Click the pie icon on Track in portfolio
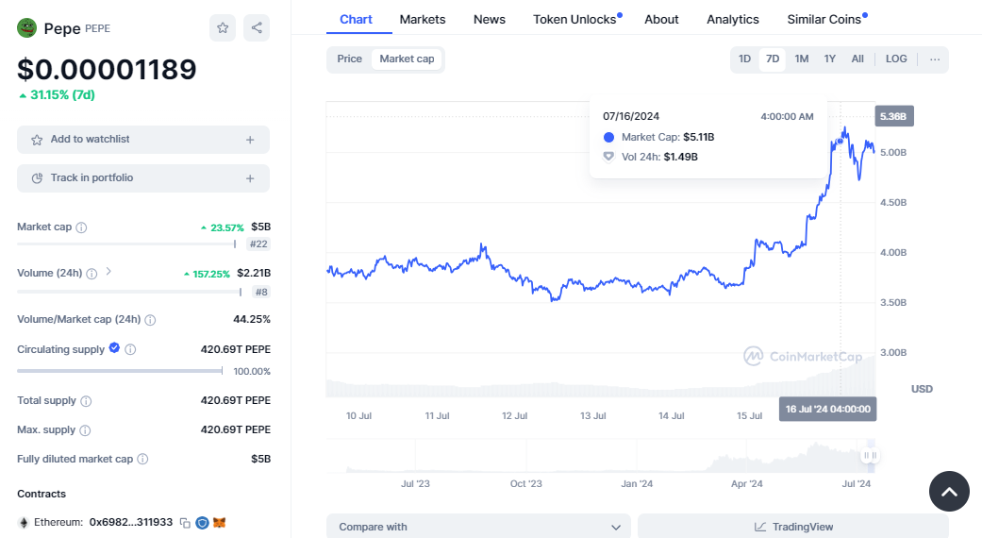The height and width of the screenshot is (538, 982). coord(37,177)
